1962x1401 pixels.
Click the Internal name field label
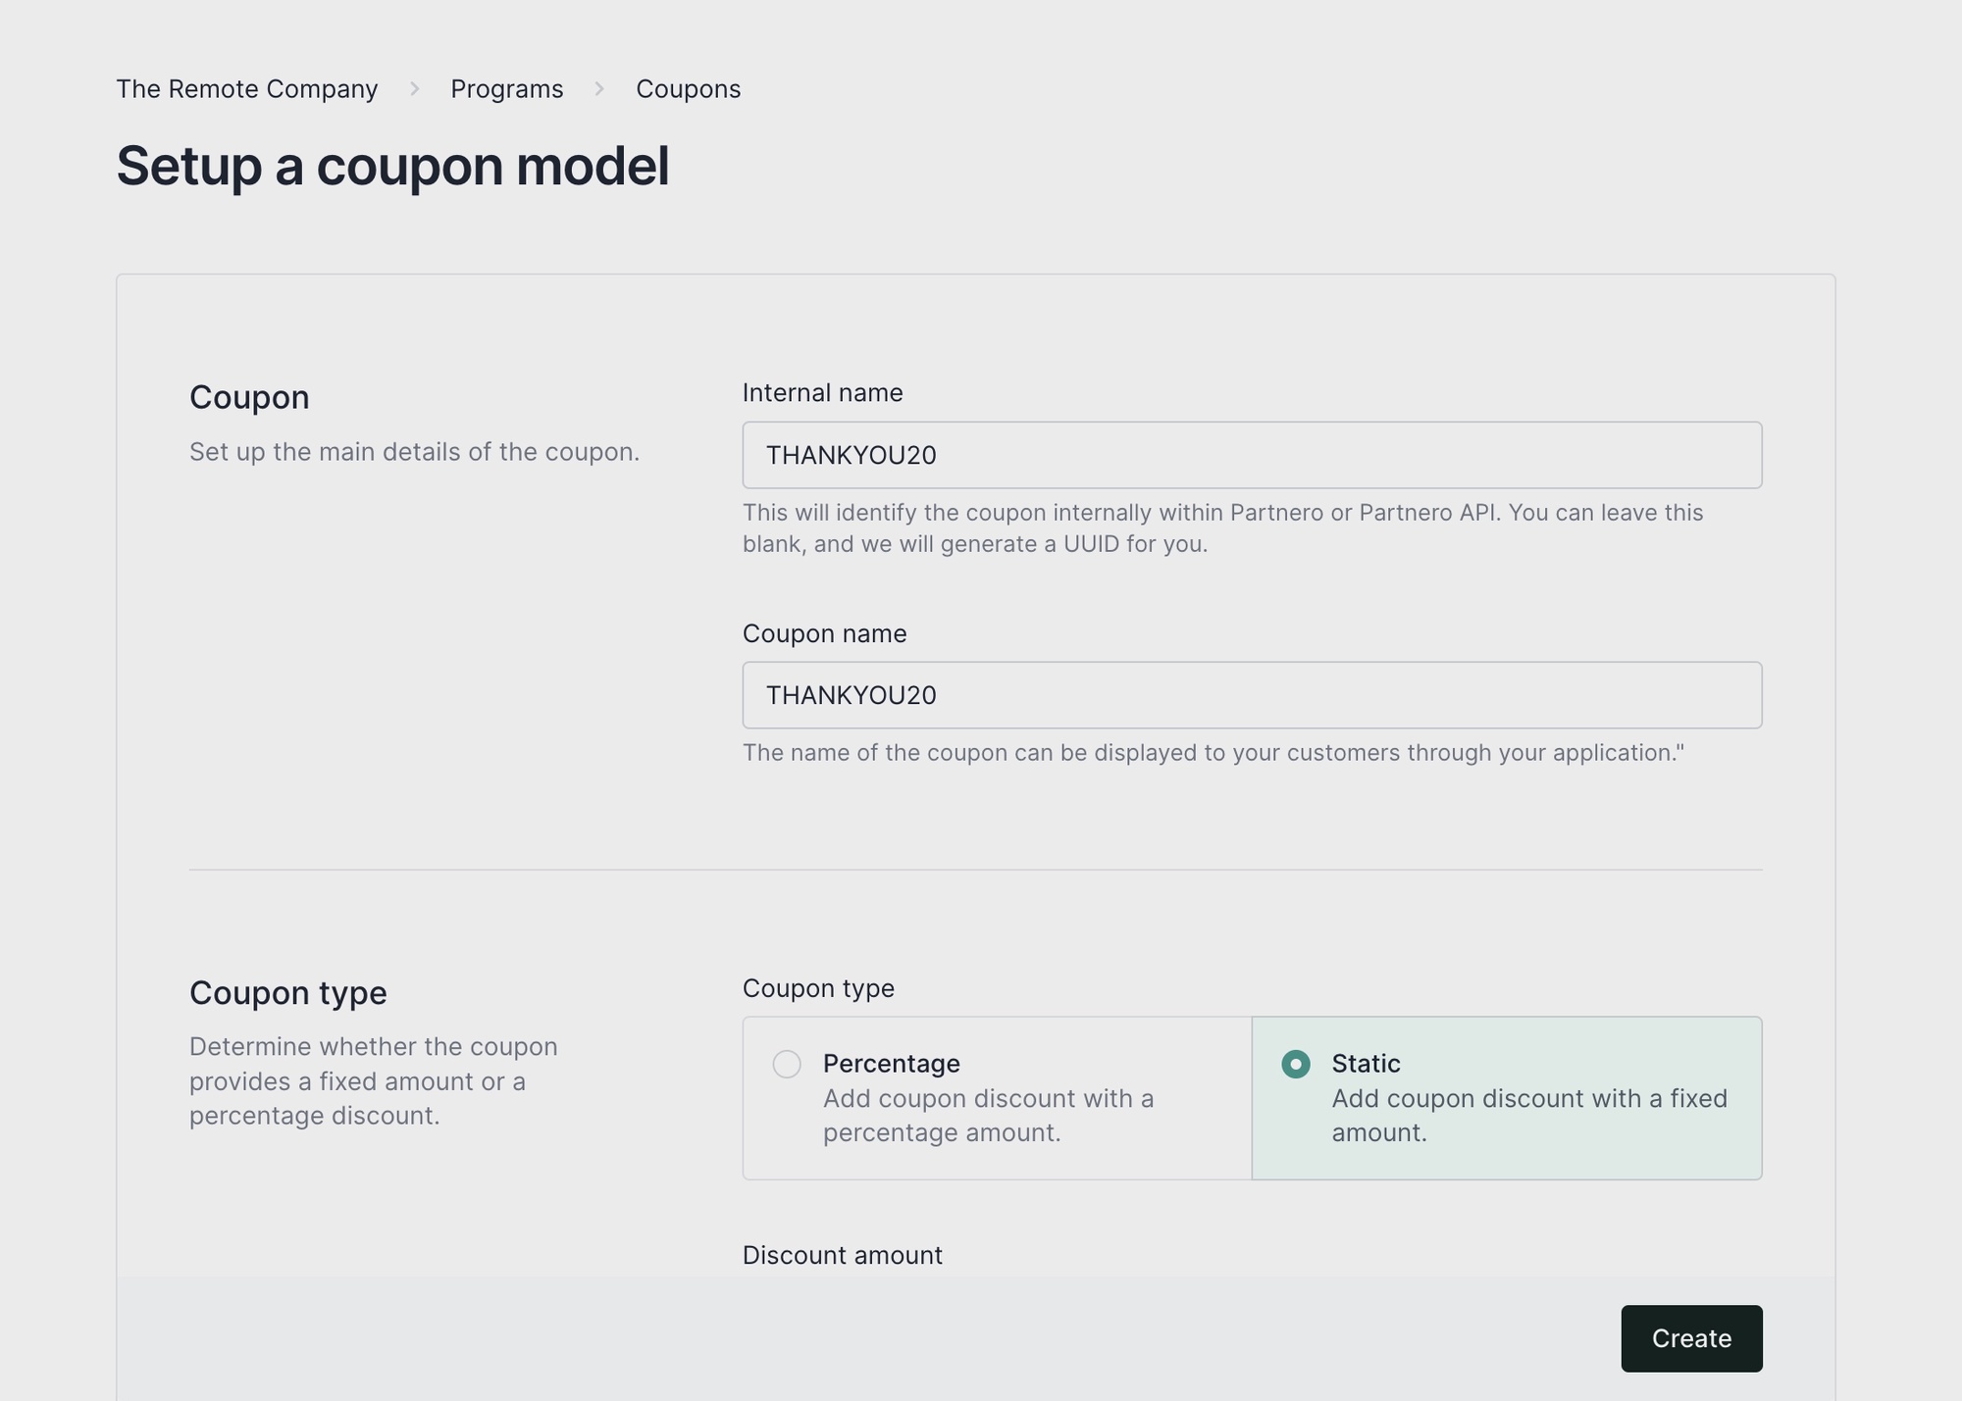click(x=822, y=393)
